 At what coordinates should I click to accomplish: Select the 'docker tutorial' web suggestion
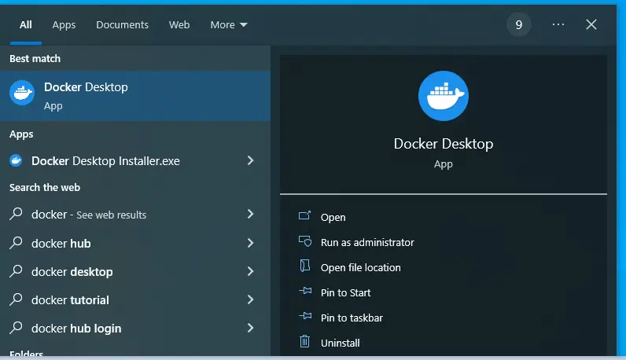135,299
